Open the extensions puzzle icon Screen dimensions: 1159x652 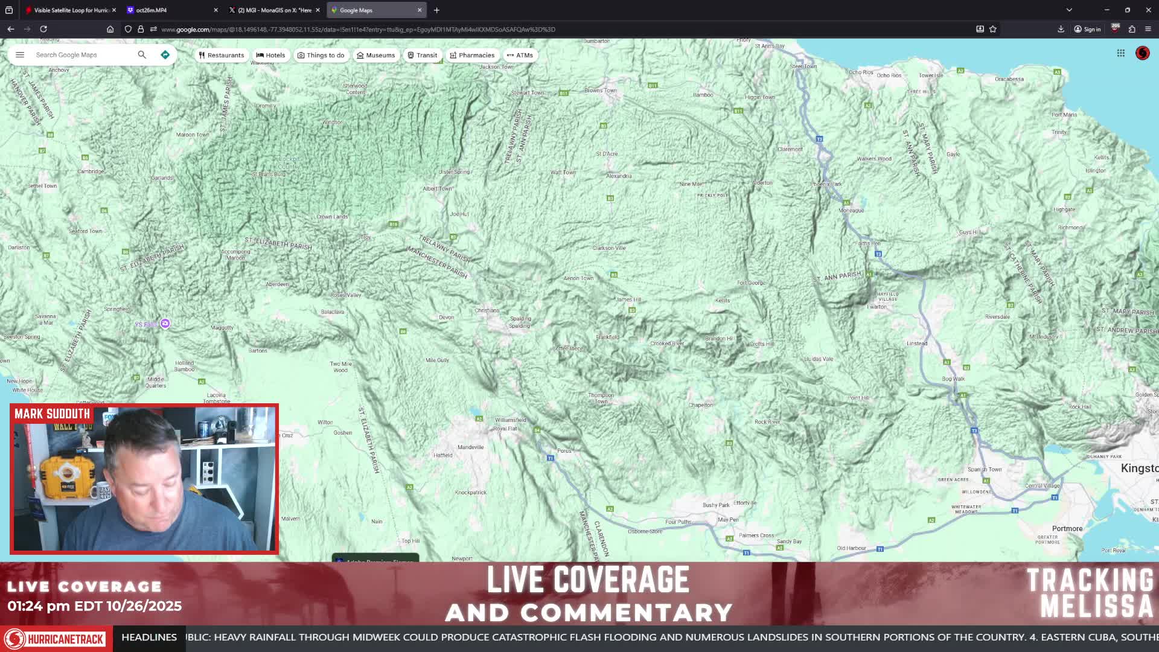coord(1132,29)
